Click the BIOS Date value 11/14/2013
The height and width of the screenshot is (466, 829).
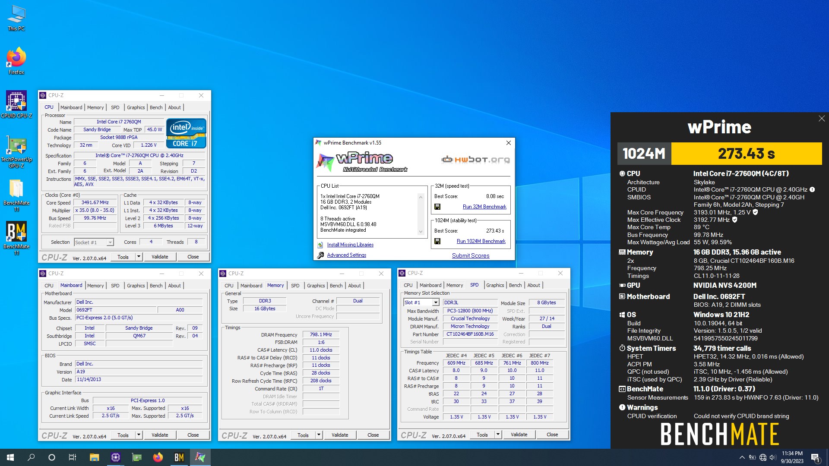pos(139,379)
